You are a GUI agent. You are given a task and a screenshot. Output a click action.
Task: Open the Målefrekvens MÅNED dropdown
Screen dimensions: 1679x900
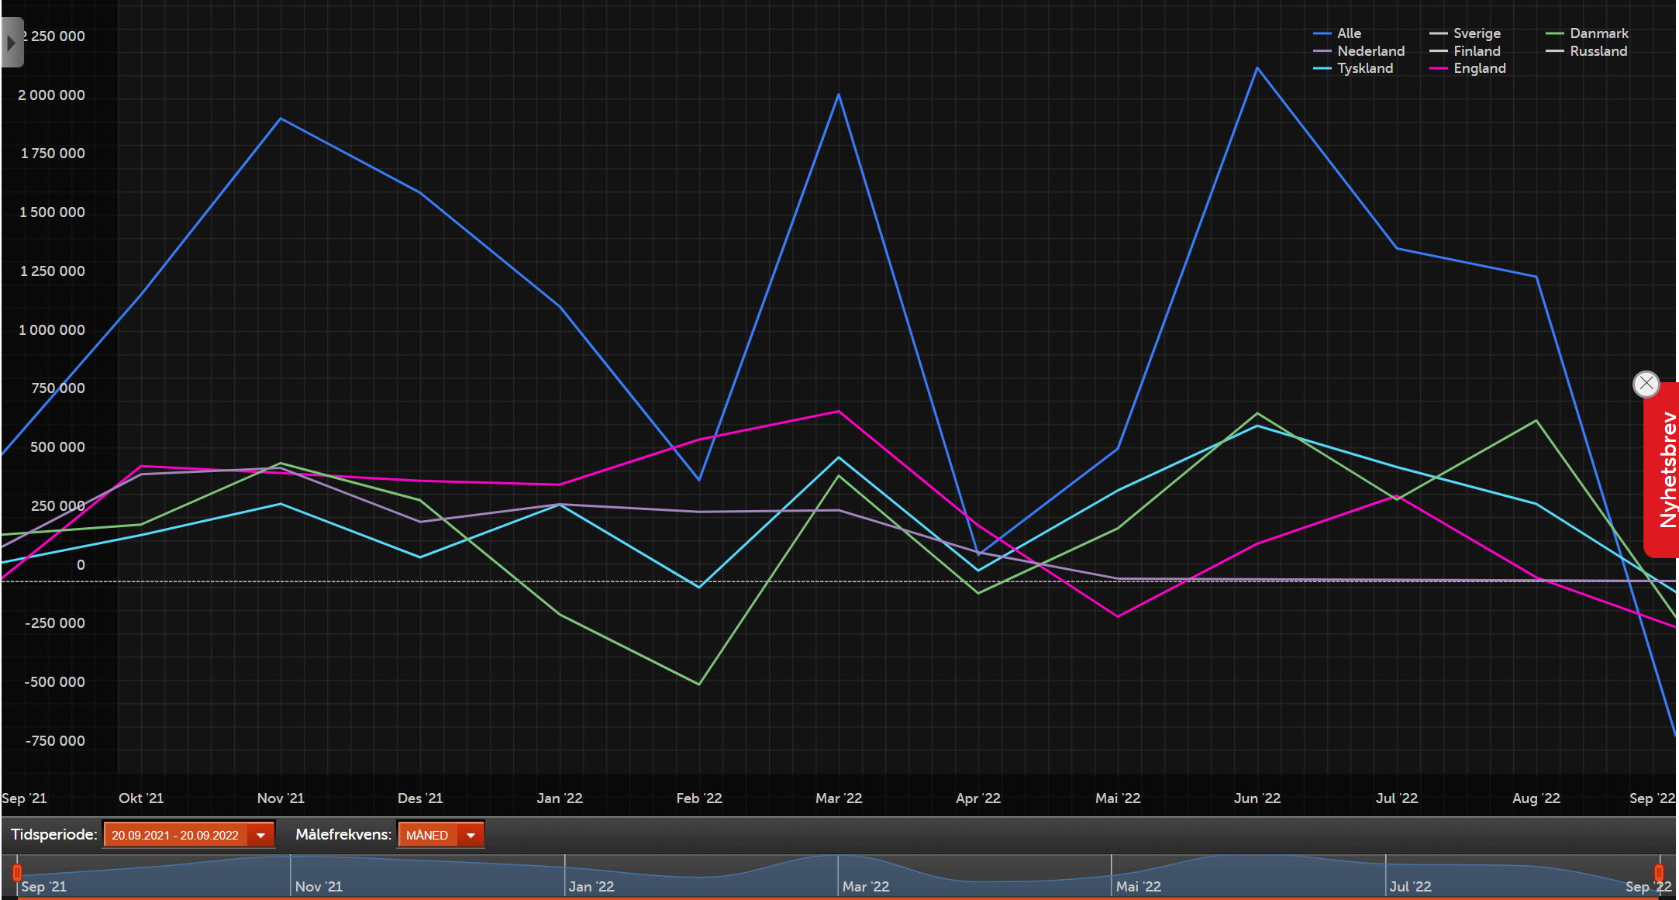(427, 835)
